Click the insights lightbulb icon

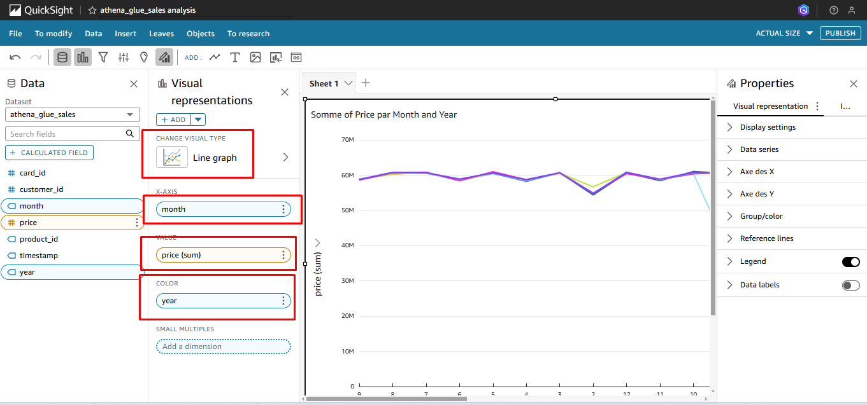click(144, 57)
